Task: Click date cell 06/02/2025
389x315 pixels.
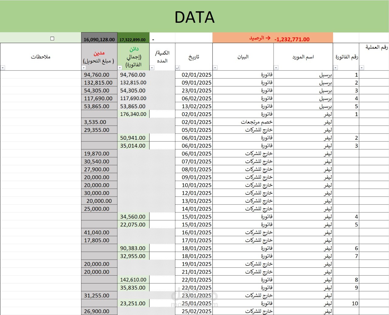Action: [x=194, y=98]
